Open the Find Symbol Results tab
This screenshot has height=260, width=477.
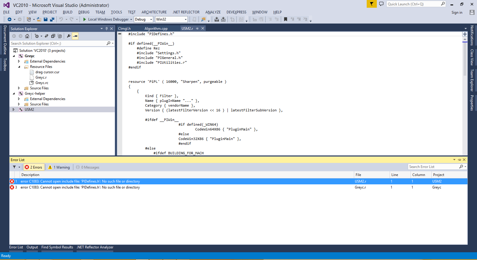[x=57, y=247]
